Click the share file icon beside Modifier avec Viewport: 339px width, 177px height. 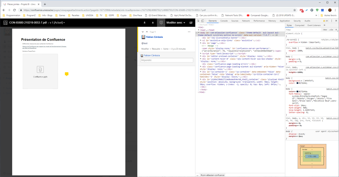pos(191,22)
